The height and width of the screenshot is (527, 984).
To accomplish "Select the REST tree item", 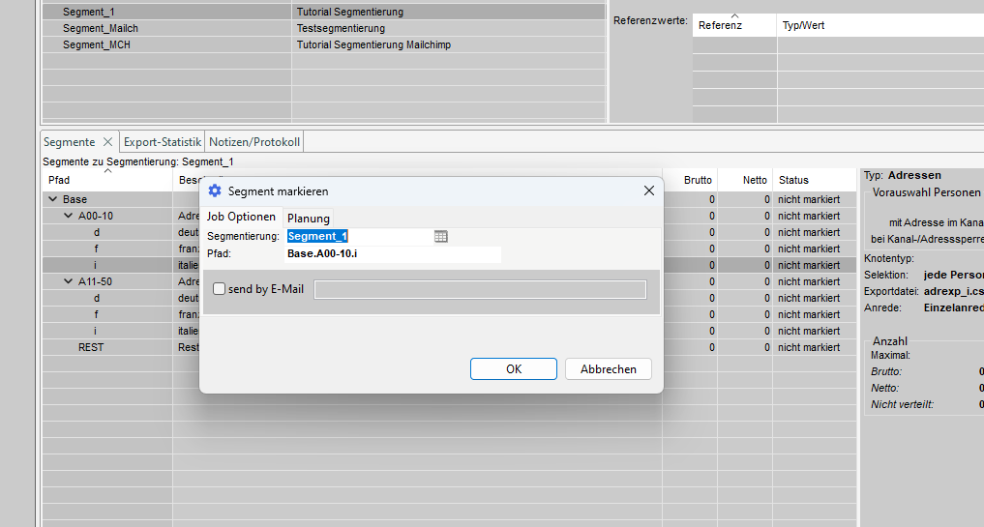I will (91, 347).
